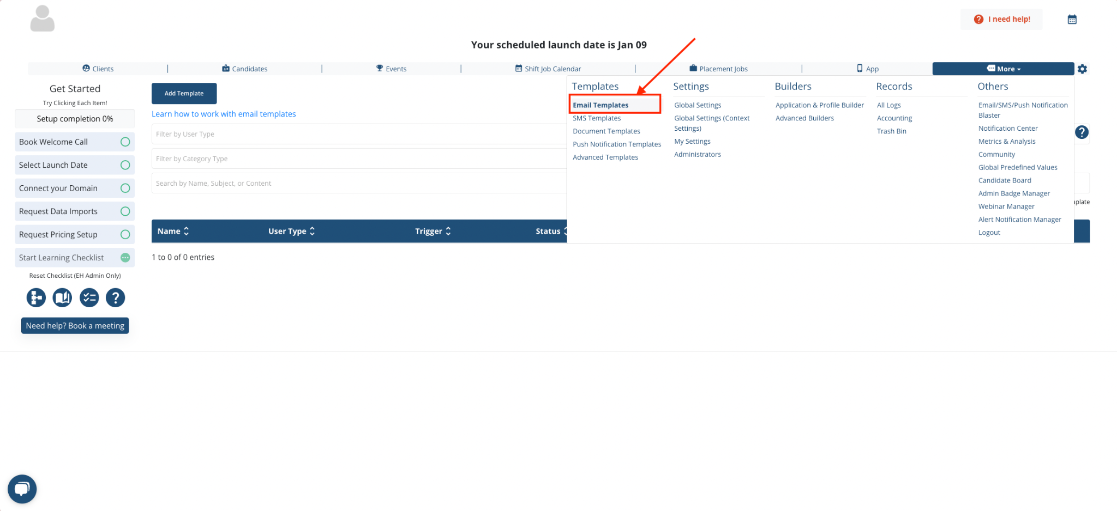This screenshot has height=511, width=1117.
Task: Toggle the Book Welcome Call completion circle
Action: (126, 142)
